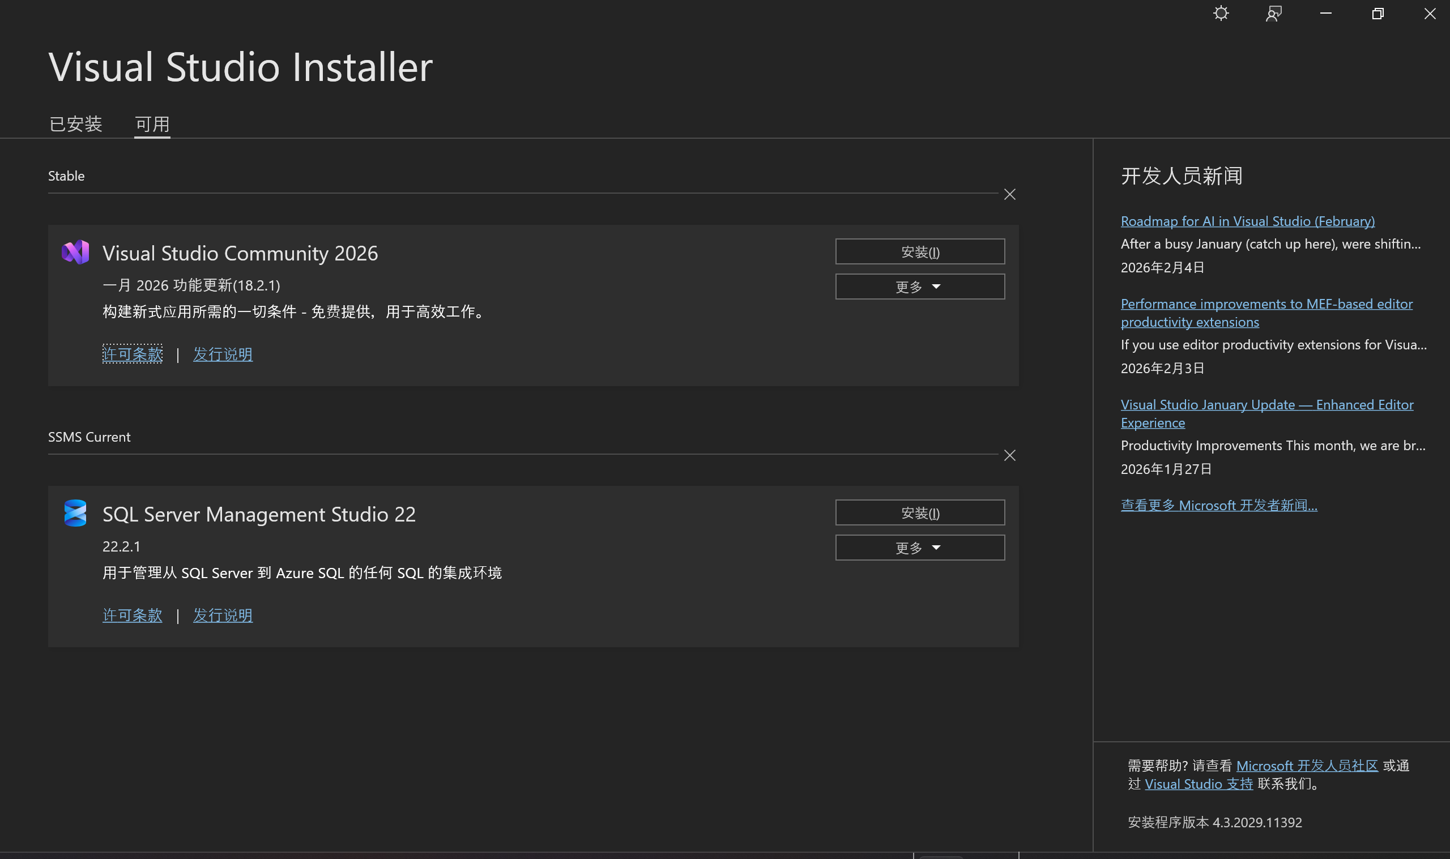Minimize the Visual Studio Installer window
This screenshot has height=859, width=1450.
1325,14
